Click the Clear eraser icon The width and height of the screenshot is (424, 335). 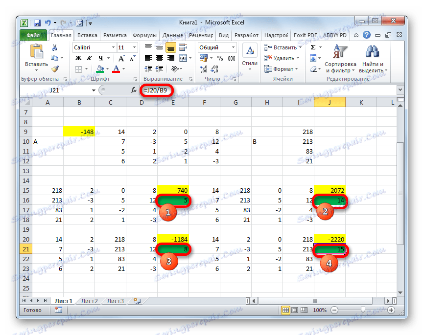tap(313, 69)
